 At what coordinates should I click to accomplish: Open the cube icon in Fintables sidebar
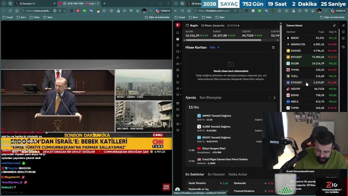(x=178, y=82)
